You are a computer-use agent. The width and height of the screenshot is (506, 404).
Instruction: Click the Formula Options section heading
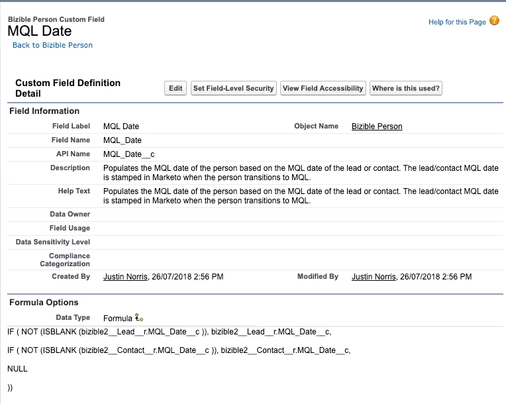click(x=44, y=303)
